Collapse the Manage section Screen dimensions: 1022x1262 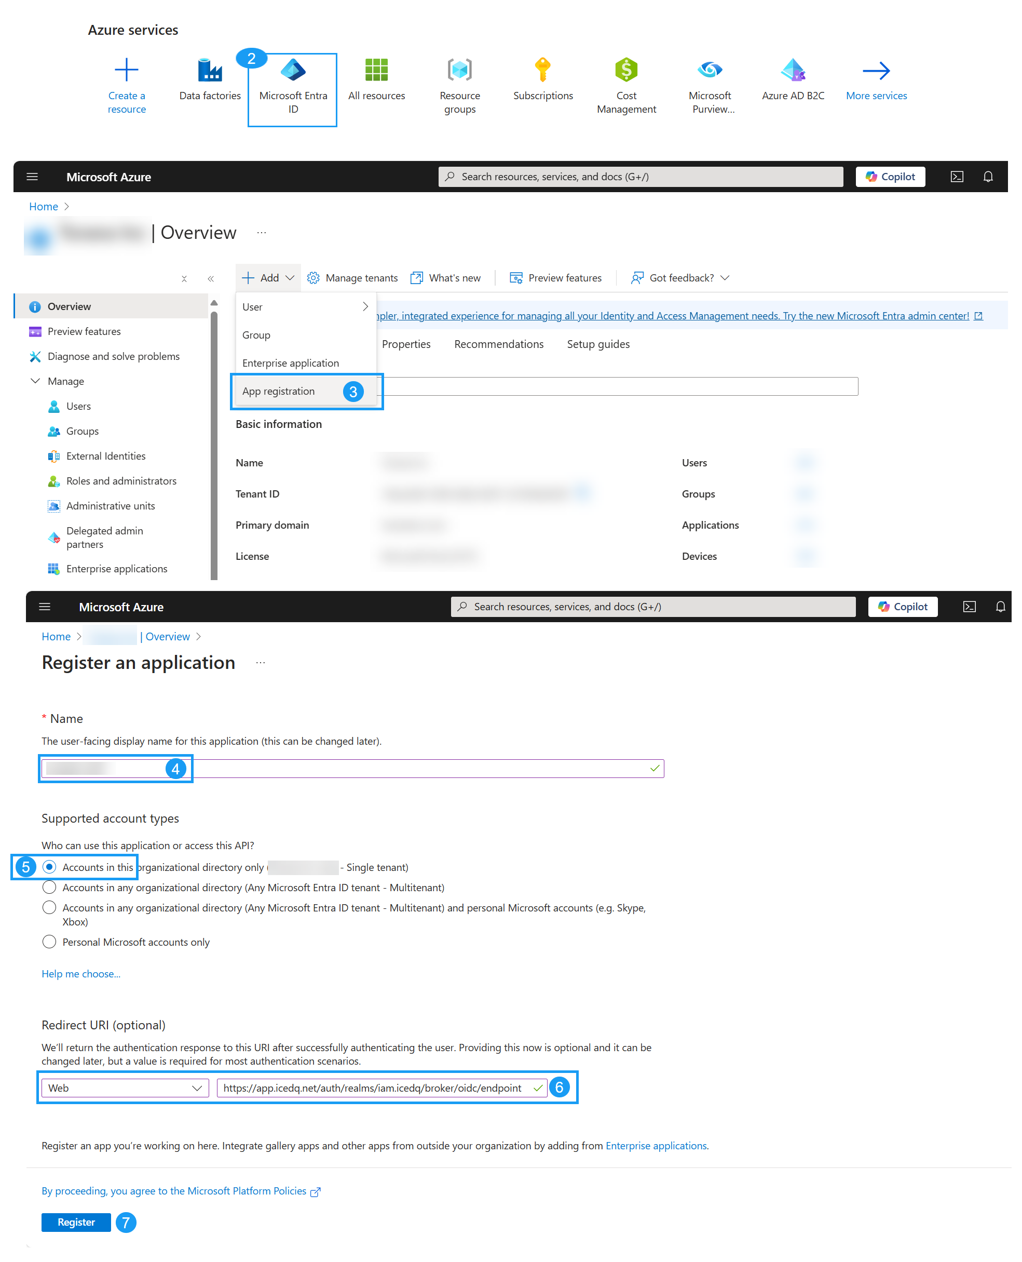[35, 381]
